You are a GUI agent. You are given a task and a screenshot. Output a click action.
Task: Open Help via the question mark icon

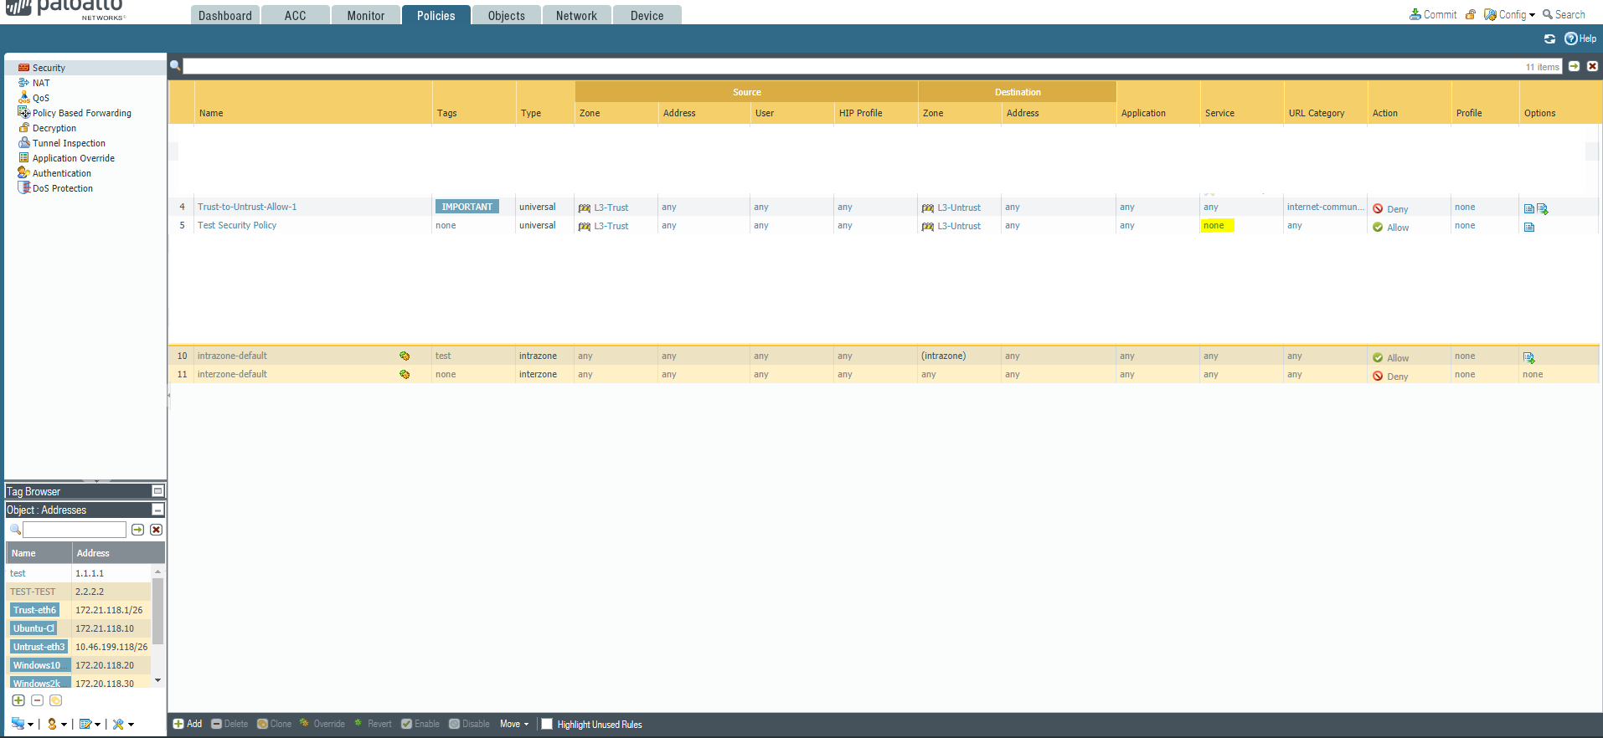pos(1571,38)
